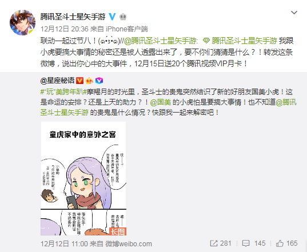Click the 微博weibo.com source link
307x252 pixels.
[129, 244]
